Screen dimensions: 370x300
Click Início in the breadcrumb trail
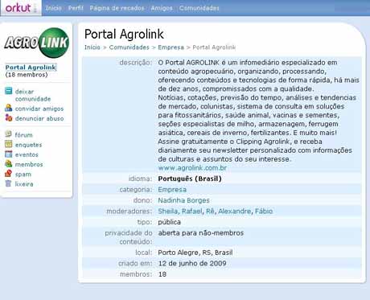(x=92, y=47)
